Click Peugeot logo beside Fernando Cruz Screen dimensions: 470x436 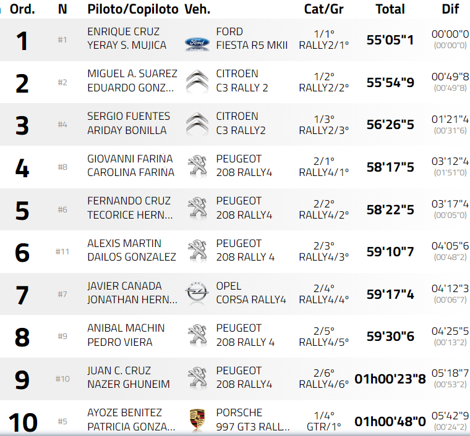click(197, 208)
